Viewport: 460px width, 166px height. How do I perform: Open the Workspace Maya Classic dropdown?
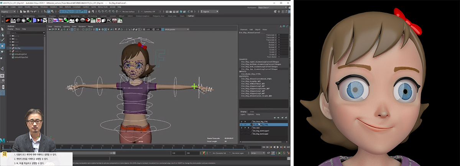[x=273, y=8]
